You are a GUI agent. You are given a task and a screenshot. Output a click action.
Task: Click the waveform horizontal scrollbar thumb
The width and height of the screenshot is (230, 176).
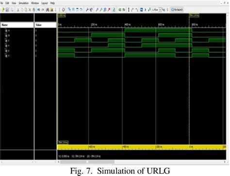tap(87, 162)
